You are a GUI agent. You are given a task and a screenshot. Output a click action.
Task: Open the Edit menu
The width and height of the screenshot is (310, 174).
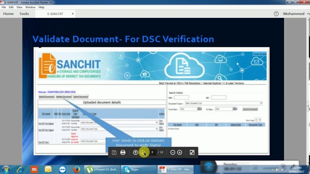11,7
